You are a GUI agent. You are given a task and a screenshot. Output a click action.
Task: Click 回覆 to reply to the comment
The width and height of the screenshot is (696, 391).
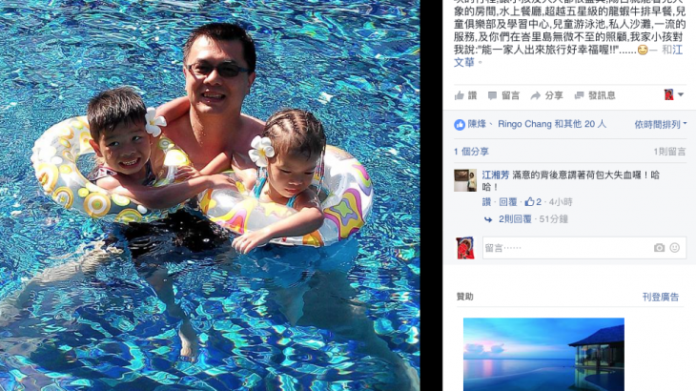(x=508, y=202)
